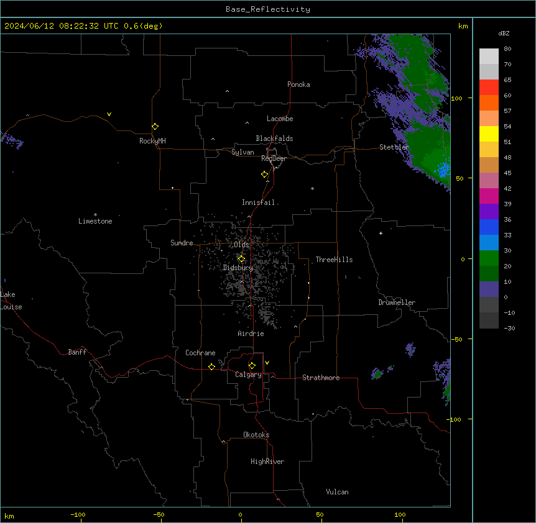536x523 pixels.
Task: Select the -30 value in the dBZ legend
Action: 509,328
